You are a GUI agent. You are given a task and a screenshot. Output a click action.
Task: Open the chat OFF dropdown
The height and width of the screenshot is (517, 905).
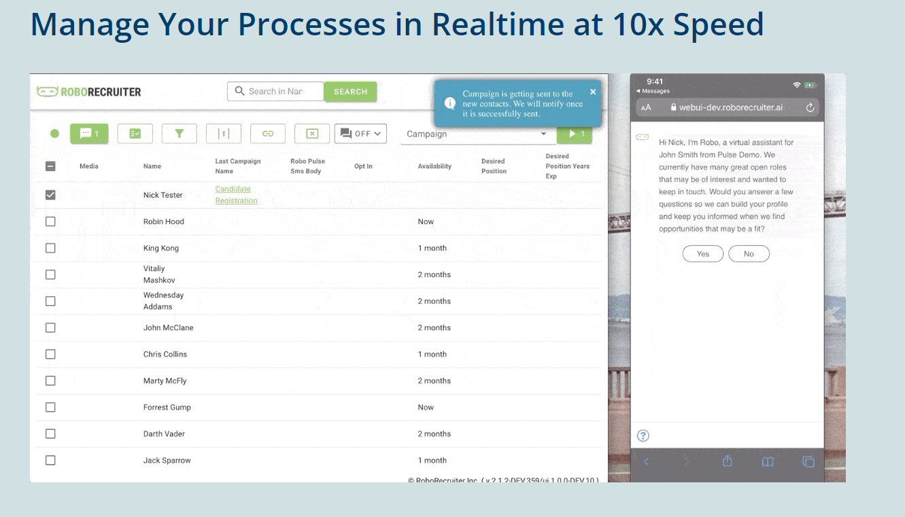[360, 134]
